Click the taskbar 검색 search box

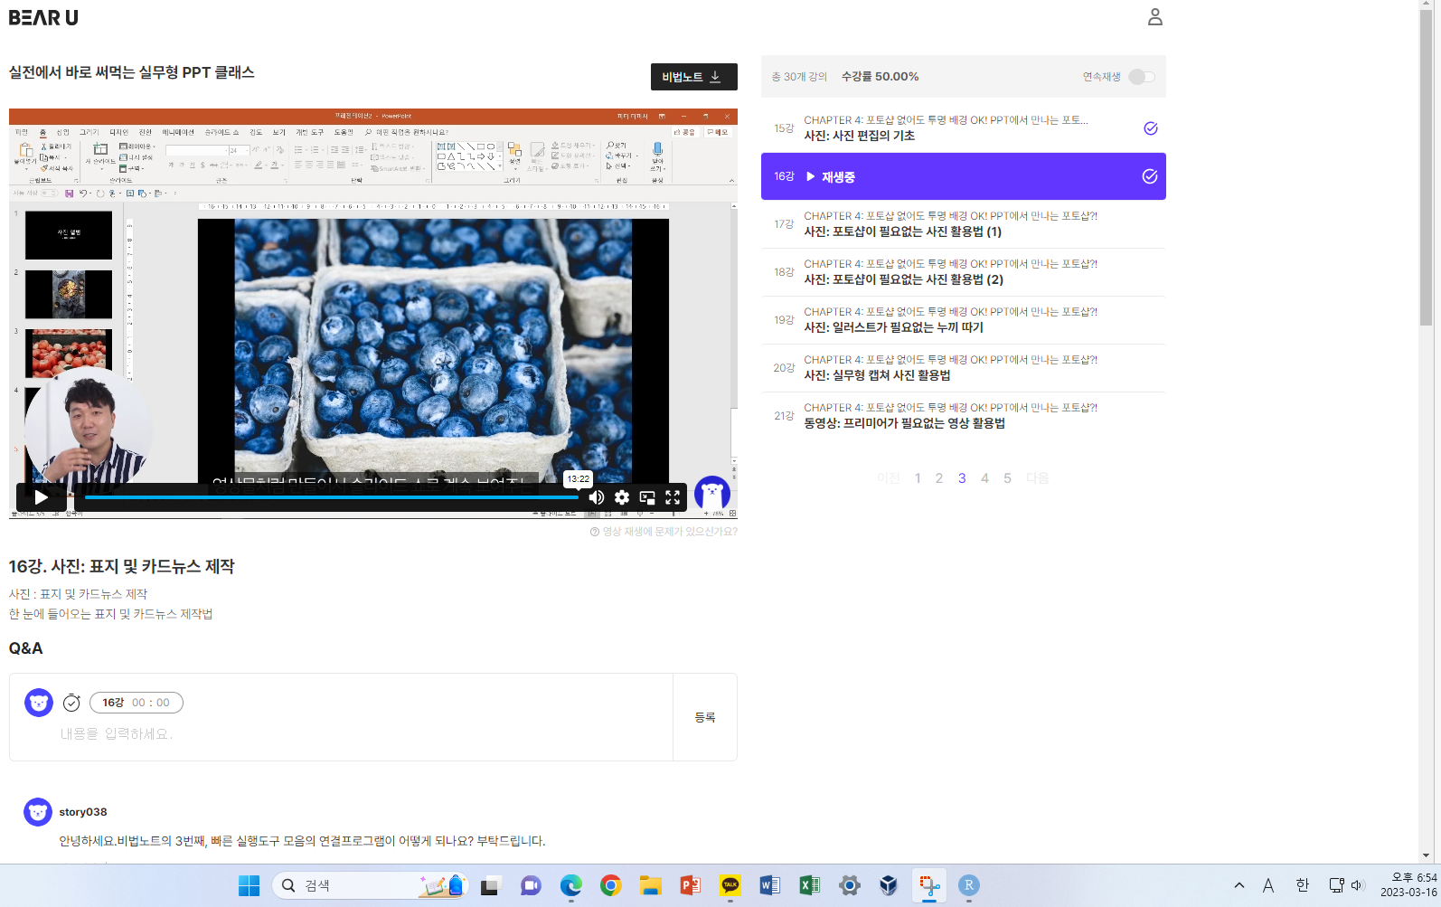tap(370, 885)
